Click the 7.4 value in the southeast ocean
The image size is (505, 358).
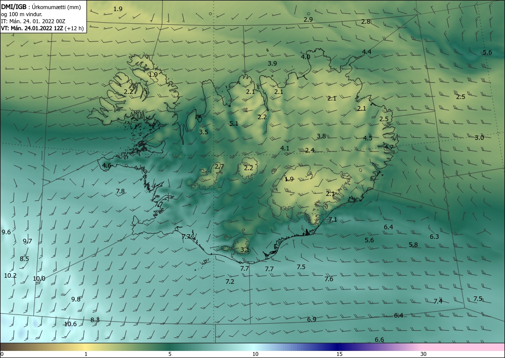click(x=438, y=301)
